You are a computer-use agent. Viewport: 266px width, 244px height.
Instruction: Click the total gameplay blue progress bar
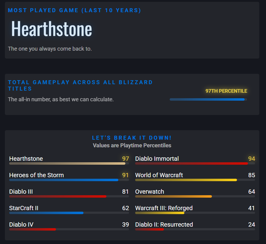pyautogui.click(x=208, y=99)
